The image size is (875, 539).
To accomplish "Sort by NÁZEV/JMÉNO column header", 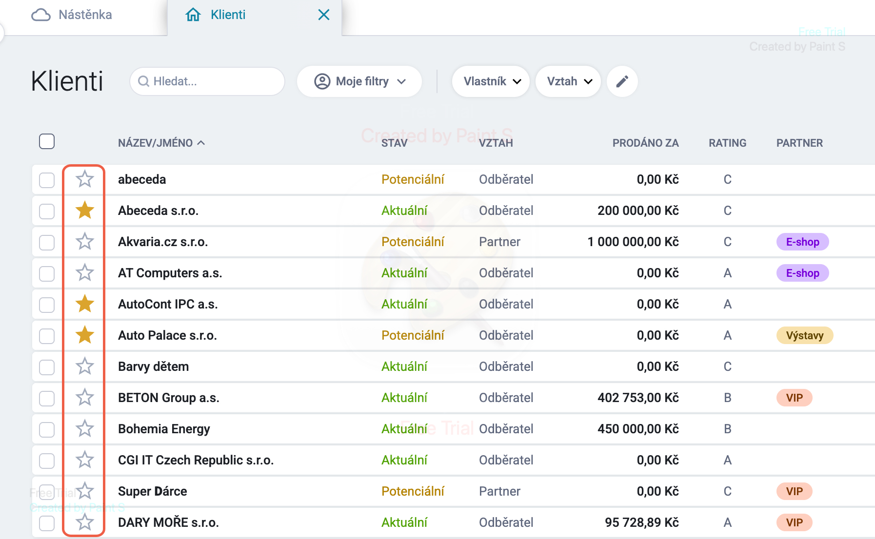I will [161, 143].
